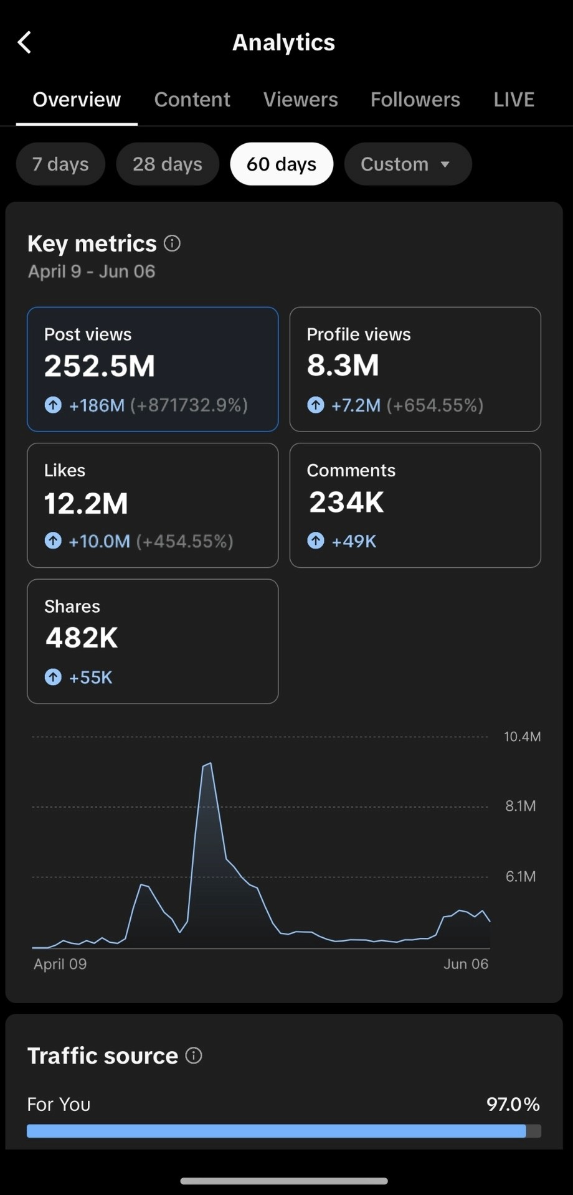Open Key metrics info icon
Screen dimensions: 573x1195
[x=173, y=243]
